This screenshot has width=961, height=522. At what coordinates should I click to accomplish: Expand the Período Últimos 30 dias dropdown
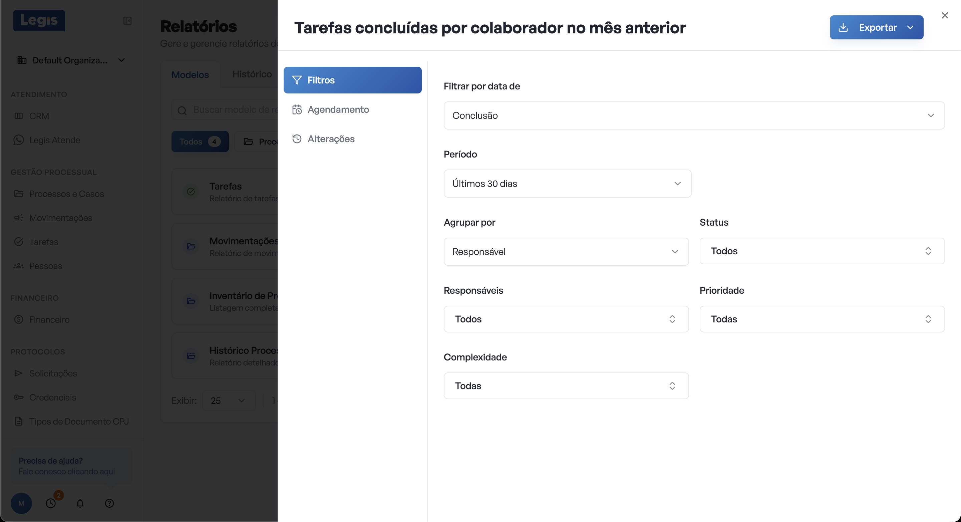(x=567, y=184)
